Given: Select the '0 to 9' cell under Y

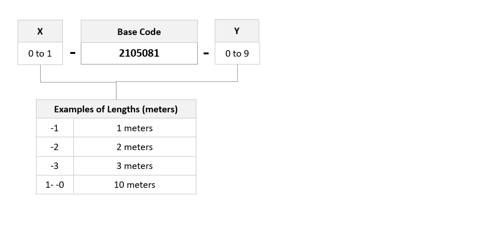Looking at the screenshot, I should [x=237, y=53].
